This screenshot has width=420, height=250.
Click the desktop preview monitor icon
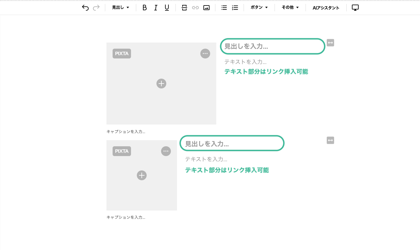pos(355,8)
